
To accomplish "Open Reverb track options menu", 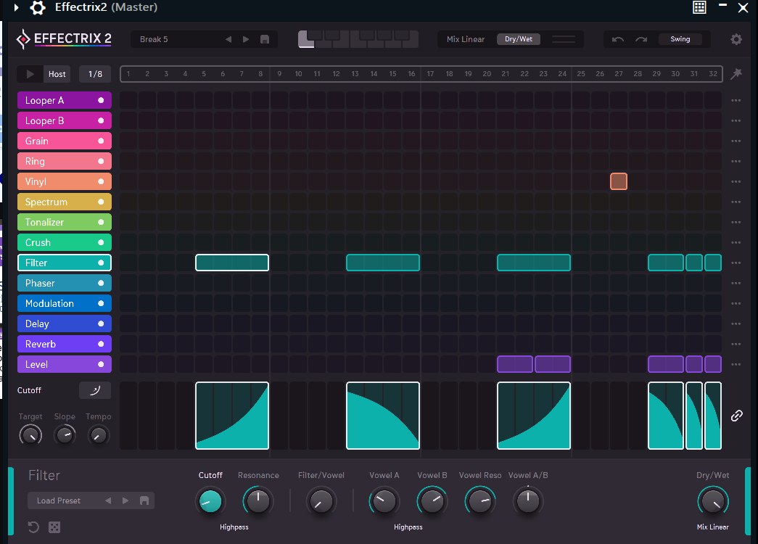I will (x=736, y=345).
